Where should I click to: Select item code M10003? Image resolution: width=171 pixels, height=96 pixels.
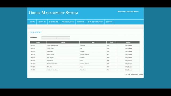[x=33, y=51]
